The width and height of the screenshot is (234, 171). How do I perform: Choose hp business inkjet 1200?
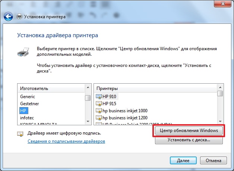coord(125,118)
